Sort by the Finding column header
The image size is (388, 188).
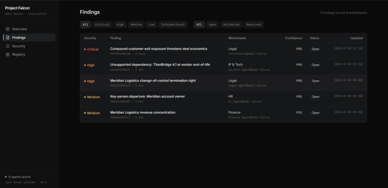tap(116, 38)
